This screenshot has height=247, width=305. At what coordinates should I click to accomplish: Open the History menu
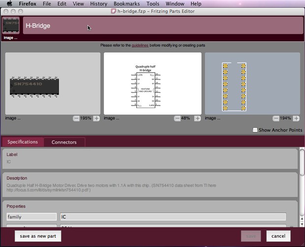[98, 4]
